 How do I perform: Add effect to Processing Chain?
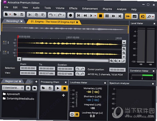pyautogui.click(x=64, y=95)
